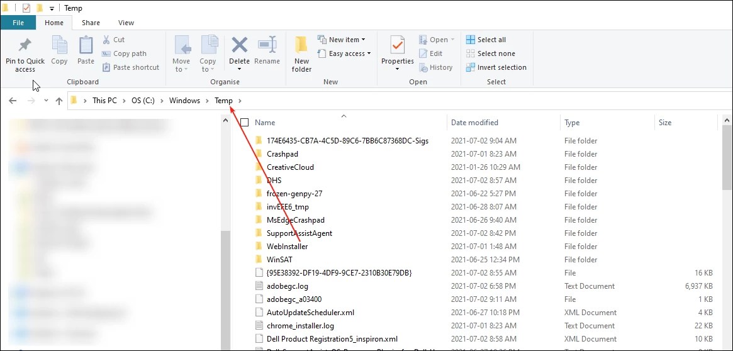Select AutoUpdateScheduler.xml file icon
Image resolution: width=733 pixels, height=351 pixels.
(259, 312)
